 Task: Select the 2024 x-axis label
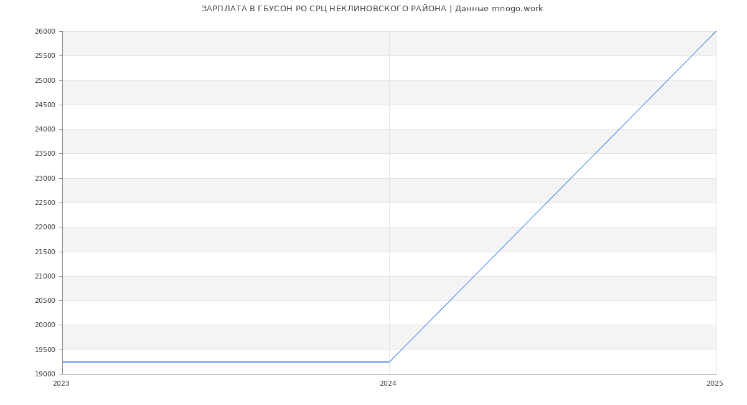(388, 384)
